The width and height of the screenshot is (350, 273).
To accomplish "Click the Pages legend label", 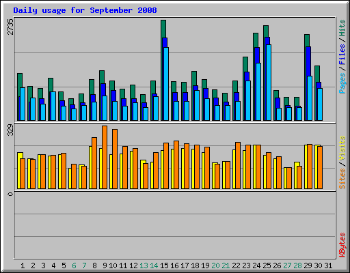I will [342, 83].
